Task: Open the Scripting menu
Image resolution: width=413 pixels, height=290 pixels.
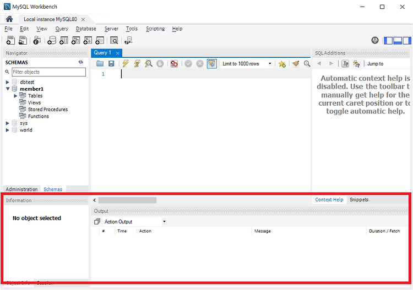Action: coord(155,29)
